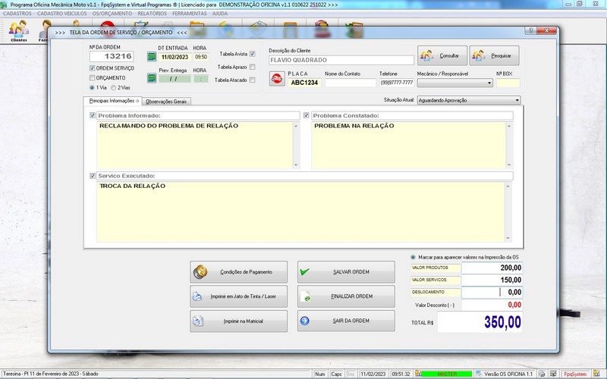
Task: Click the help question-mark button in dialog title
Action: pyautogui.click(x=530, y=30)
